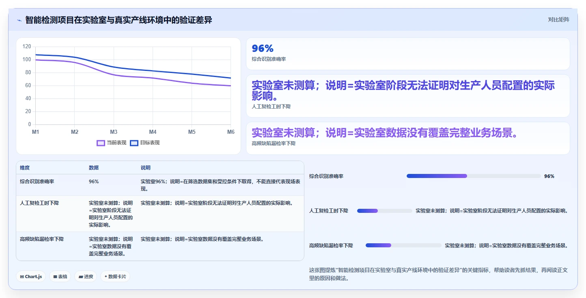Click the M2 label on the chart axis
The image size is (586, 298).
(75, 132)
